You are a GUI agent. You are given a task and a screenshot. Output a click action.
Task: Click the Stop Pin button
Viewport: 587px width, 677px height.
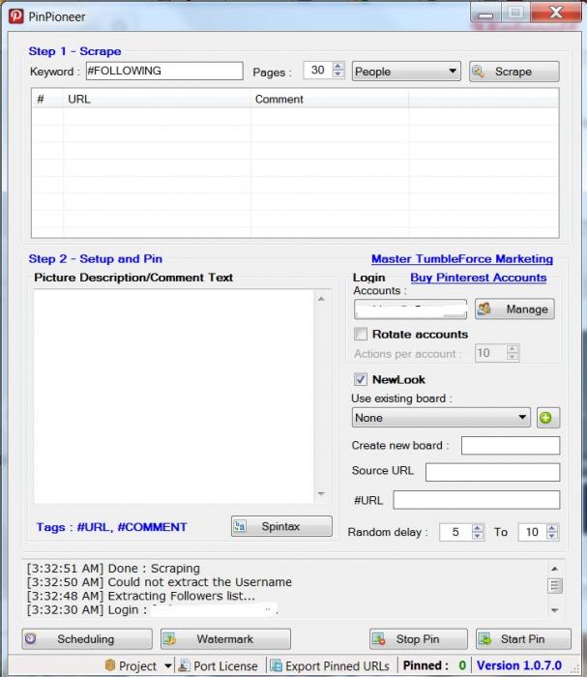(x=418, y=638)
